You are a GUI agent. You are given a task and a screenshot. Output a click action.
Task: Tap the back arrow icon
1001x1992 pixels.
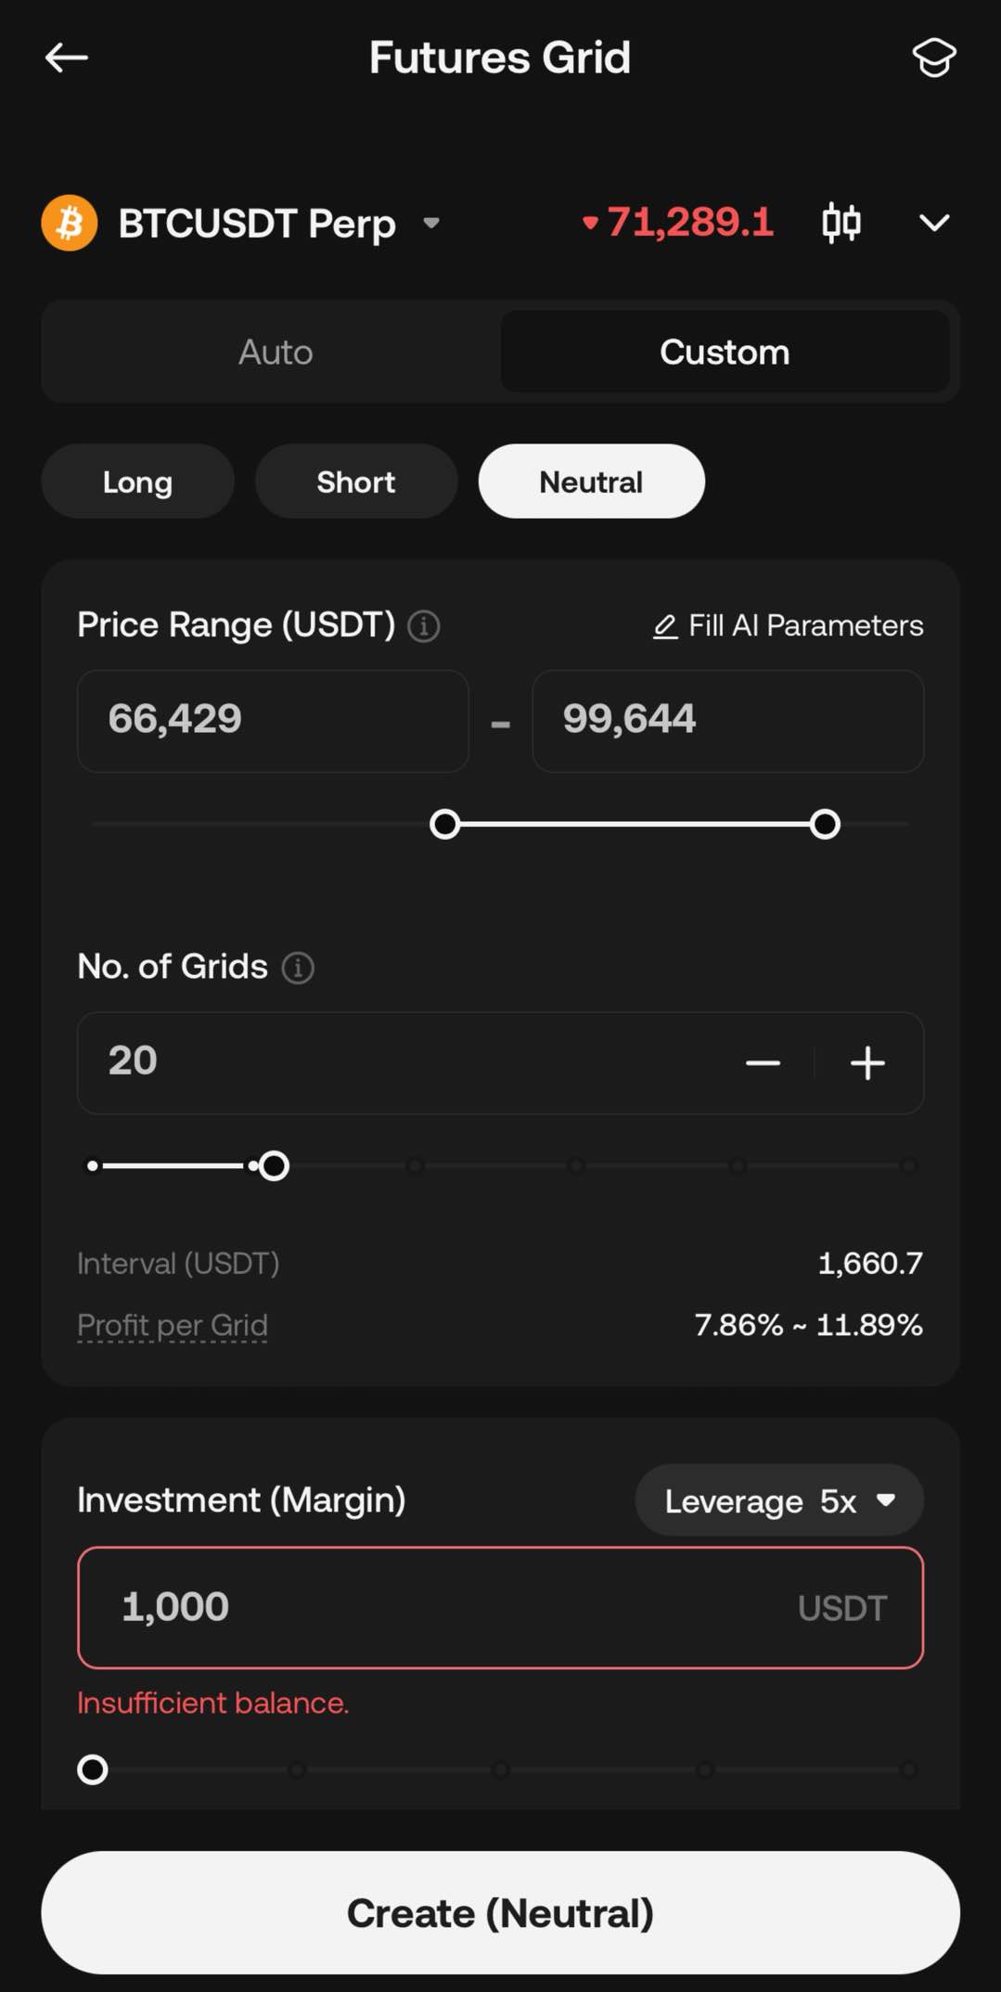(67, 58)
